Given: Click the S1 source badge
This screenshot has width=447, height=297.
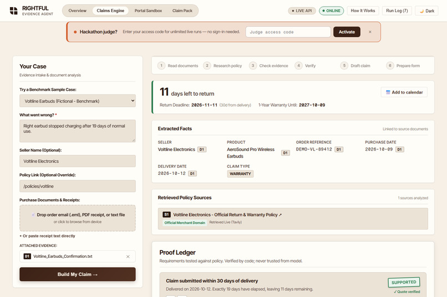Looking at the screenshot, I should [166, 215].
